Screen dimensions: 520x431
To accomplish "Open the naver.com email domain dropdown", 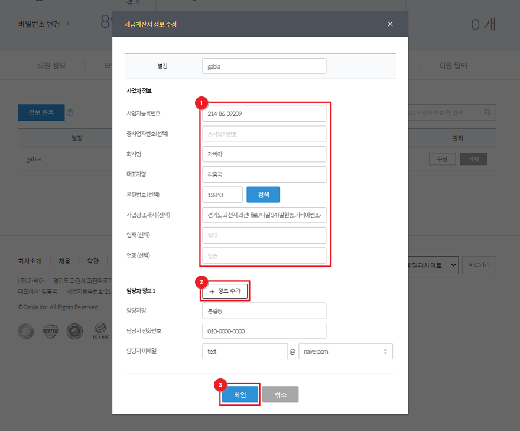I will pyautogui.click(x=346, y=351).
